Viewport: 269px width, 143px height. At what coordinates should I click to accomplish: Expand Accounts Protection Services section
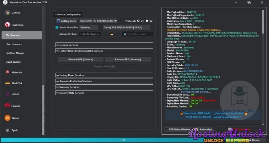104,81
